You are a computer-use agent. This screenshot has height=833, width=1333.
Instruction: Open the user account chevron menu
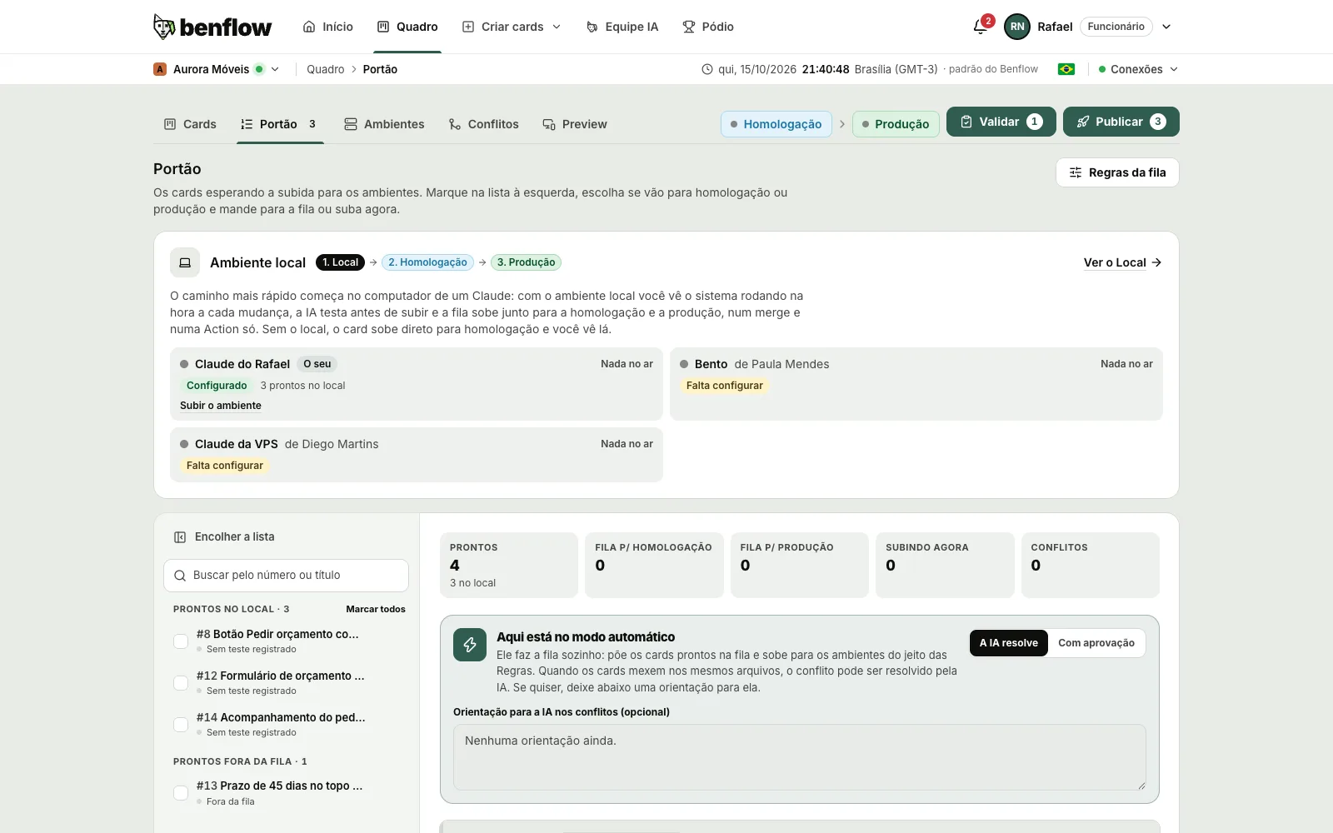tap(1166, 27)
